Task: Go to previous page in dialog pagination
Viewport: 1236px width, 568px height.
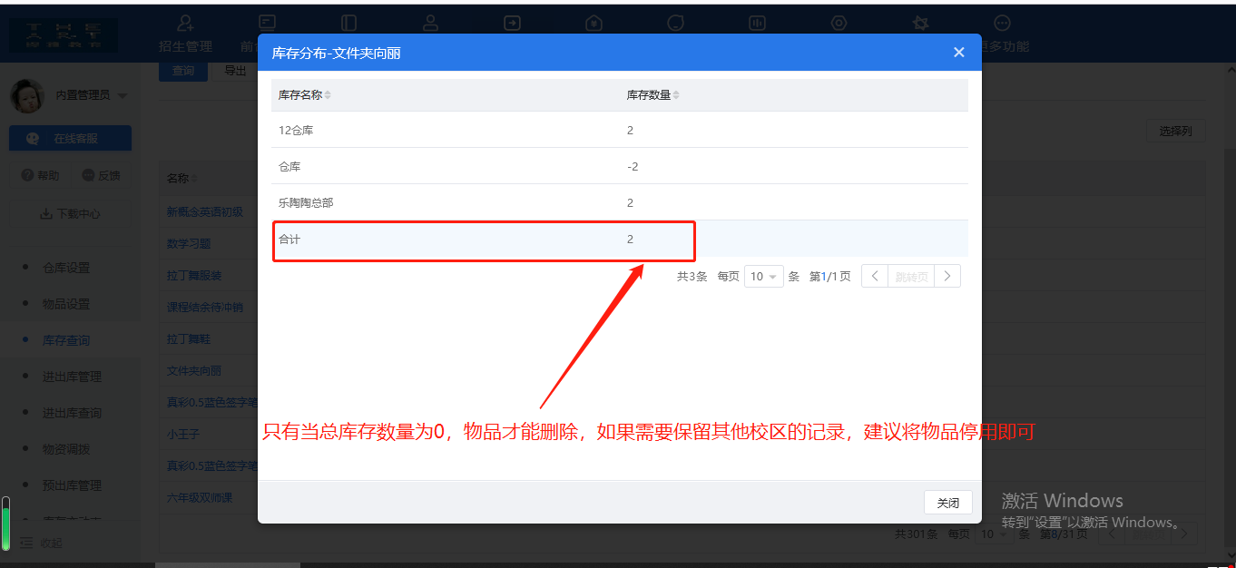Action: [874, 277]
